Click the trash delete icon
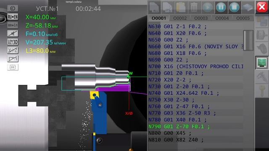Image resolution: width=269 pixels, height=151 pixels. point(194,8)
